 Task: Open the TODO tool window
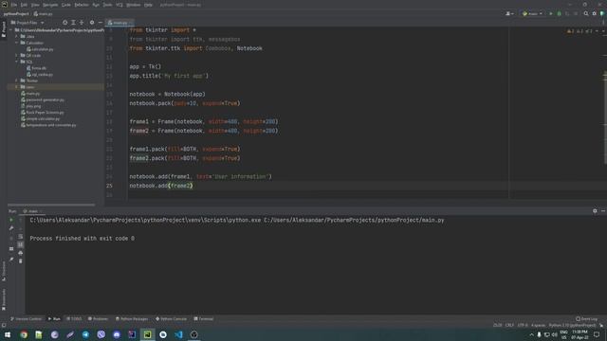click(74, 318)
